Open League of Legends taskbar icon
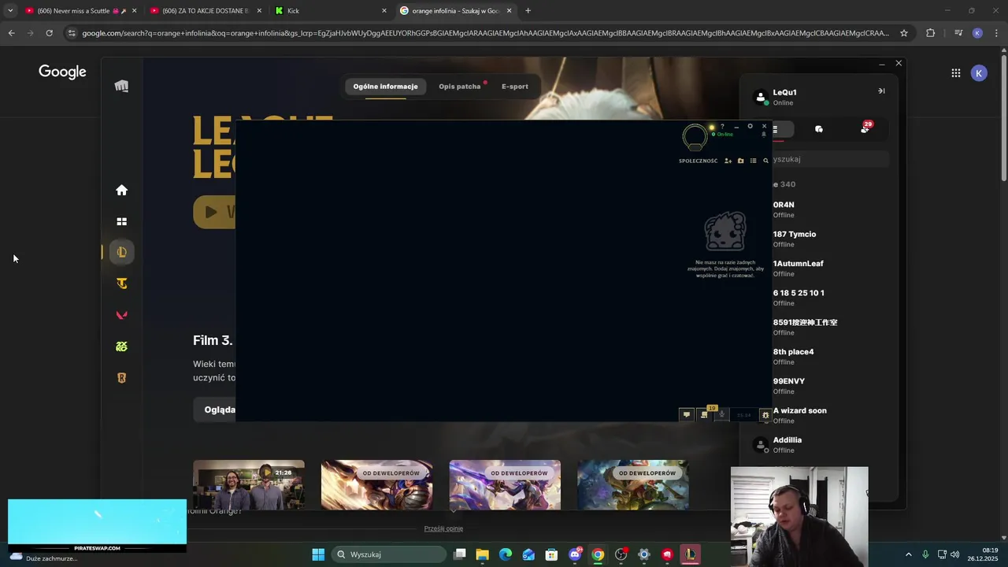Viewport: 1008px width, 567px height. 690,554
